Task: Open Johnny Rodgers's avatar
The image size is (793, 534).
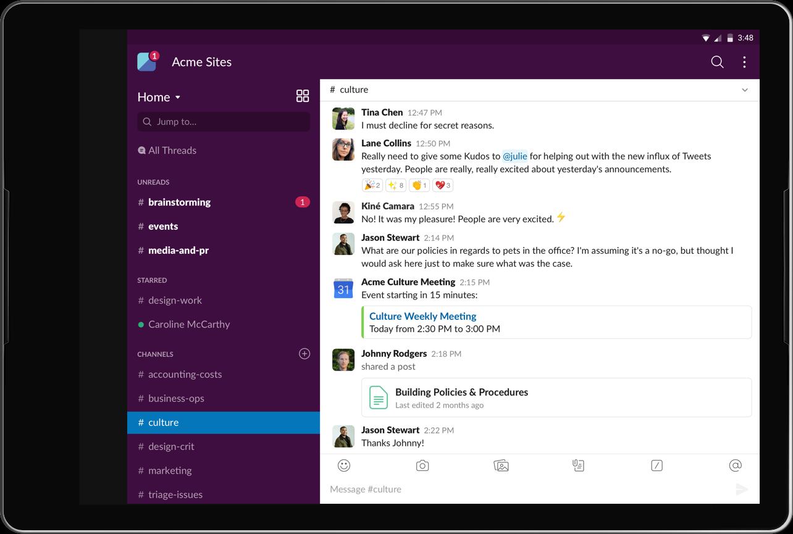Action: 343,360
